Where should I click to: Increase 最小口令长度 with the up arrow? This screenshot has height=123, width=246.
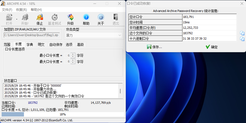pos(73,54)
